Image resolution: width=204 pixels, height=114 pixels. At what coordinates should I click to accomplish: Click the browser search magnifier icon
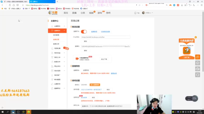tap(167, 5)
